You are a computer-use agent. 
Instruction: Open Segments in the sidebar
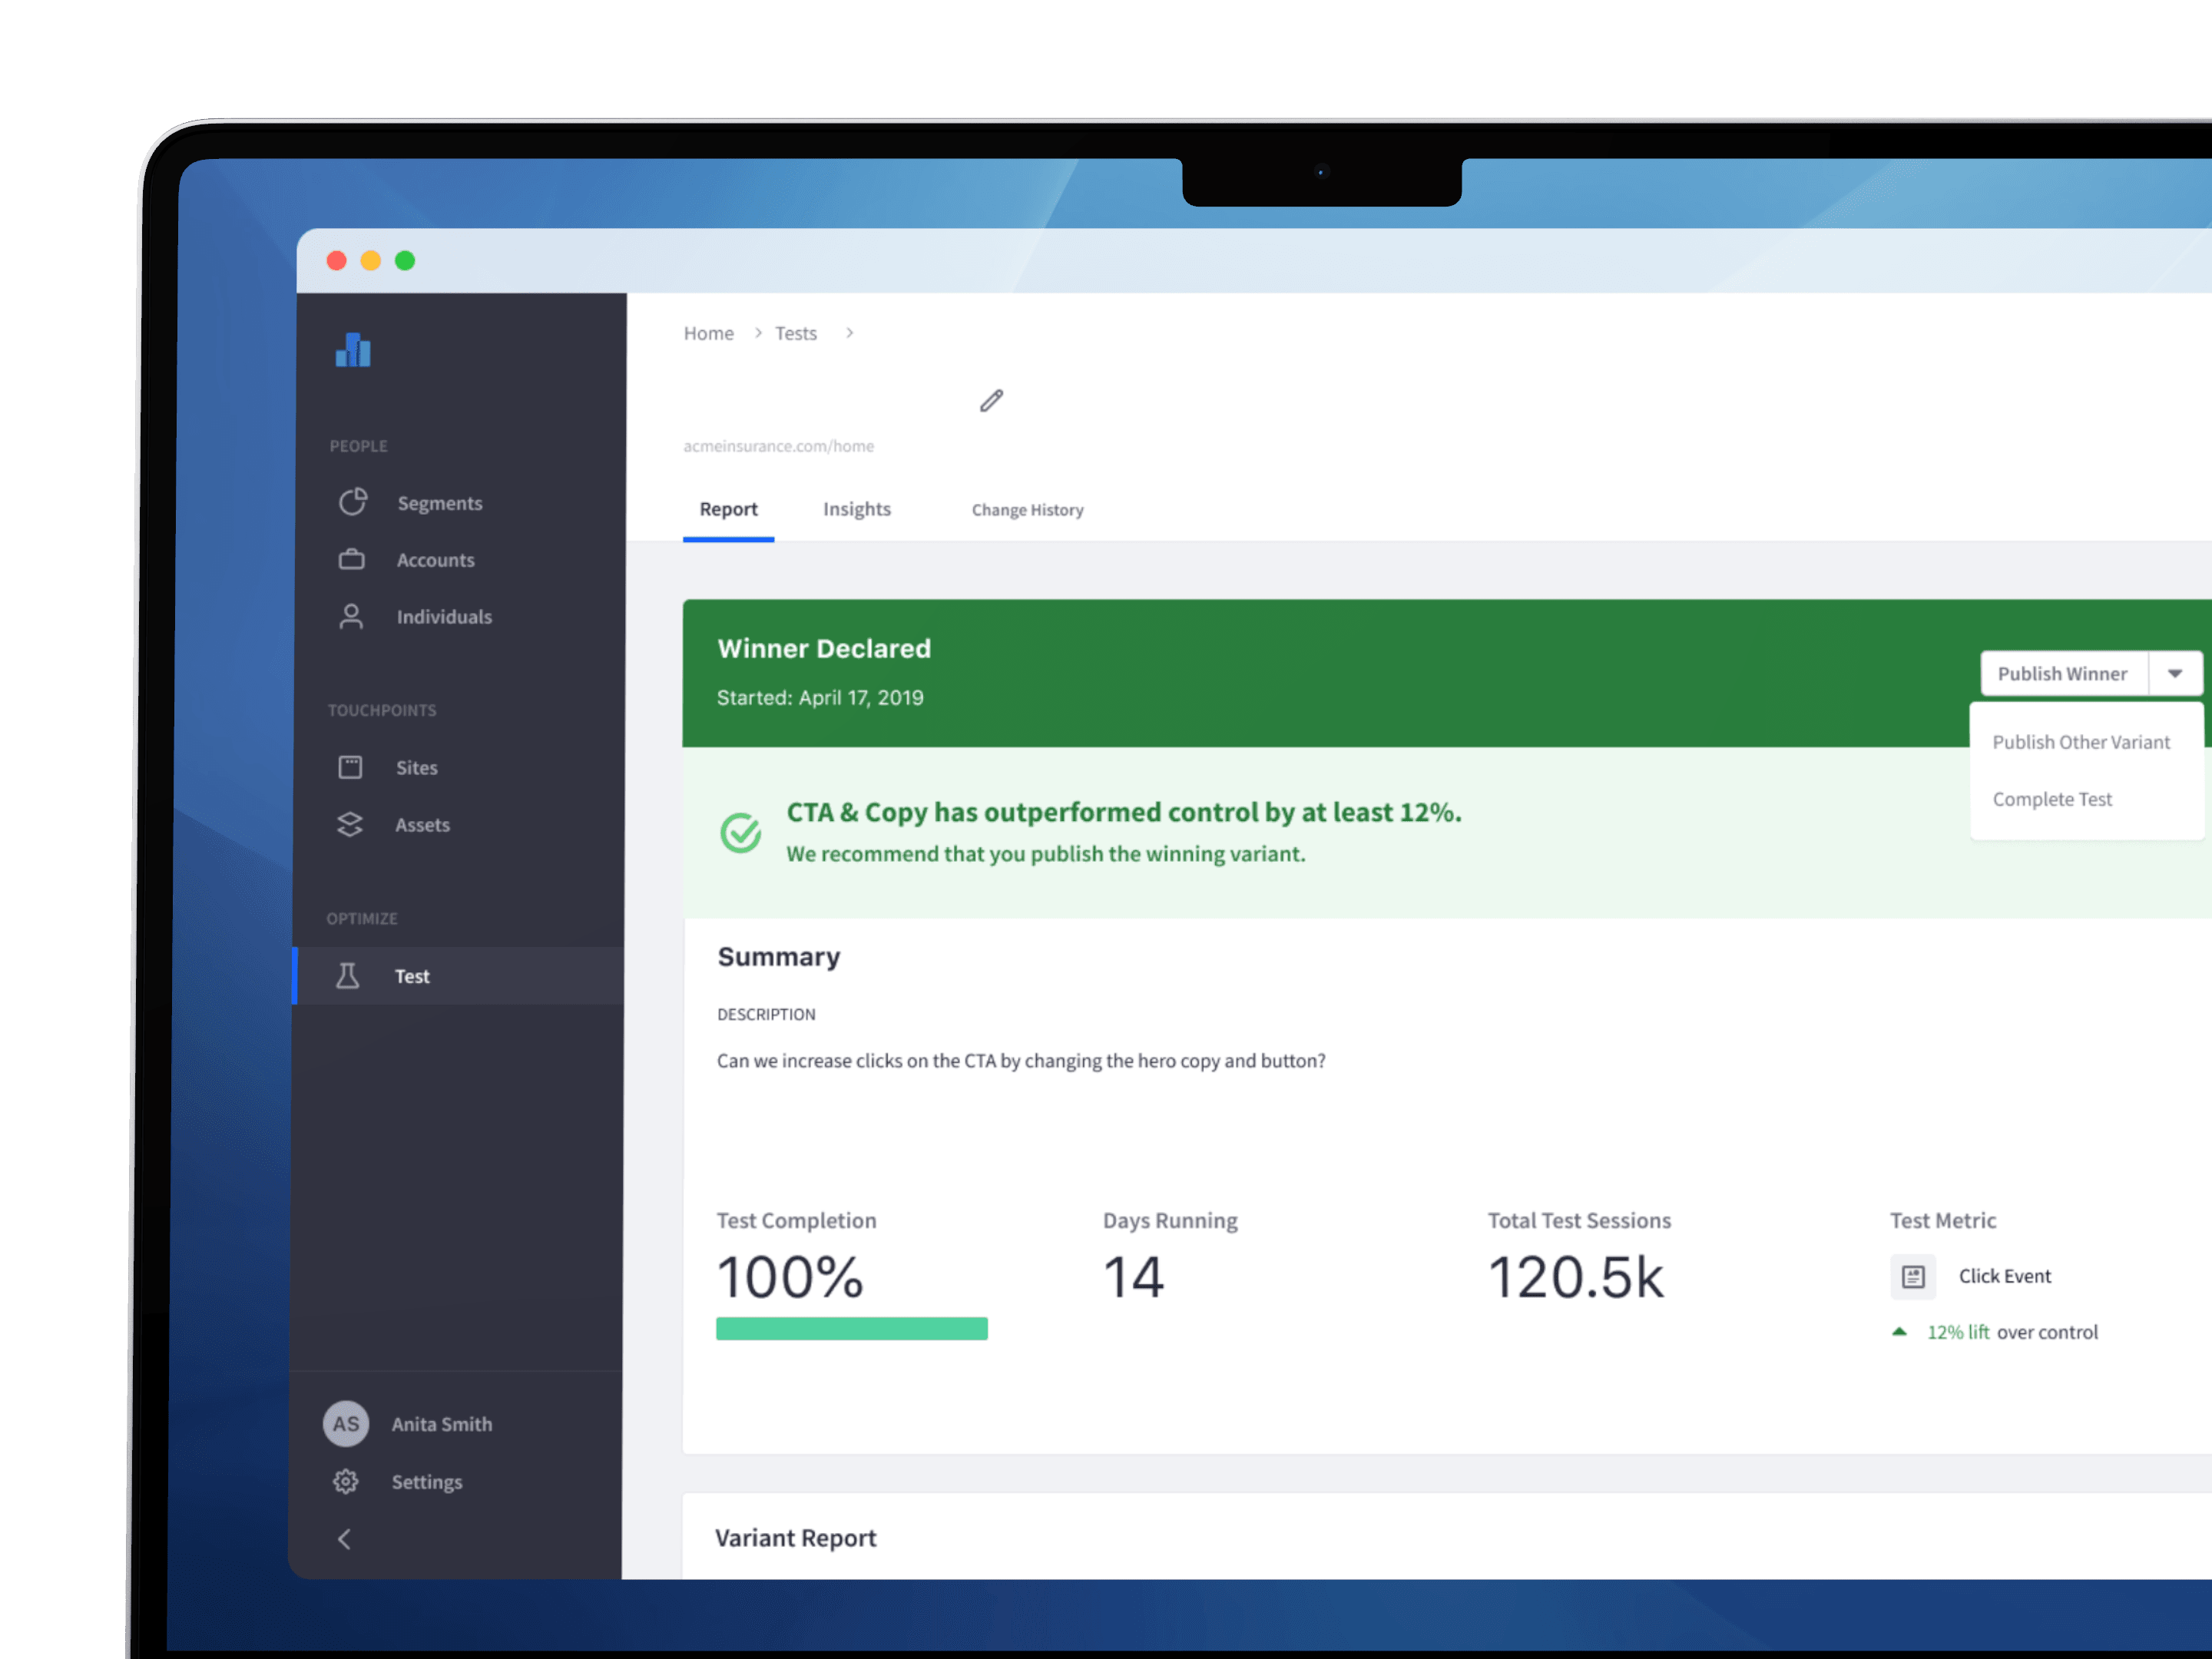point(439,503)
